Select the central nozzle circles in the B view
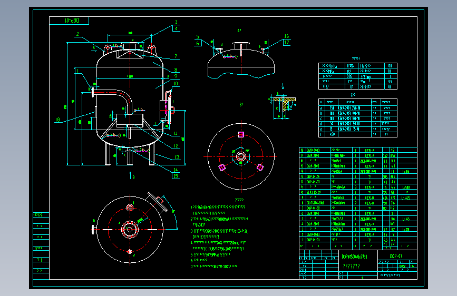Viewport: 457px width, 296px height. (241, 157)
